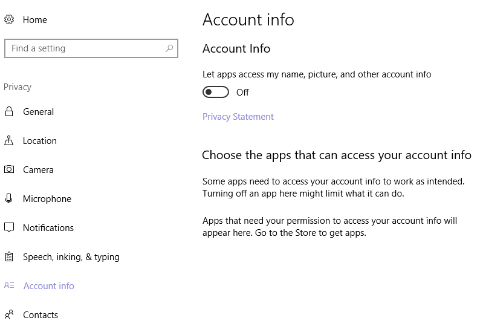Enable account info access toggle
The image size is (483, 329).
click(x=216, y=92)
